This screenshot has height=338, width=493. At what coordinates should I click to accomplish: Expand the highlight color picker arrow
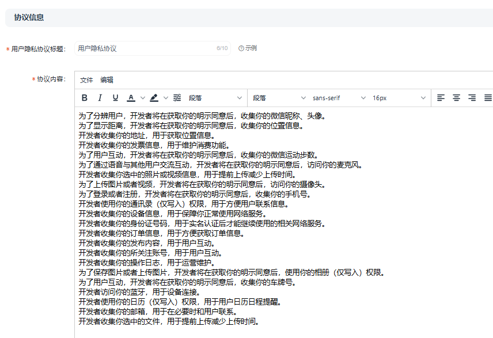(x=166, y=98)
